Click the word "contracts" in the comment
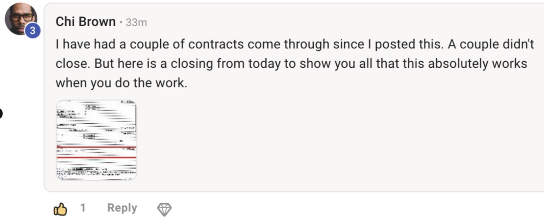The image size is (544, 218). pyautogui.click(x=216, y=44)
